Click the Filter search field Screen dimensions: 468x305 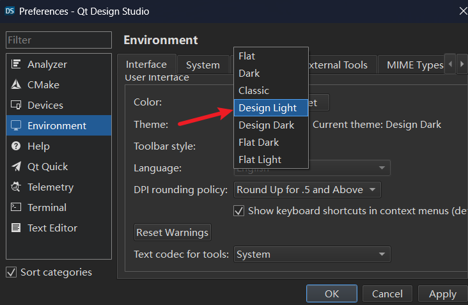(59, 40)
